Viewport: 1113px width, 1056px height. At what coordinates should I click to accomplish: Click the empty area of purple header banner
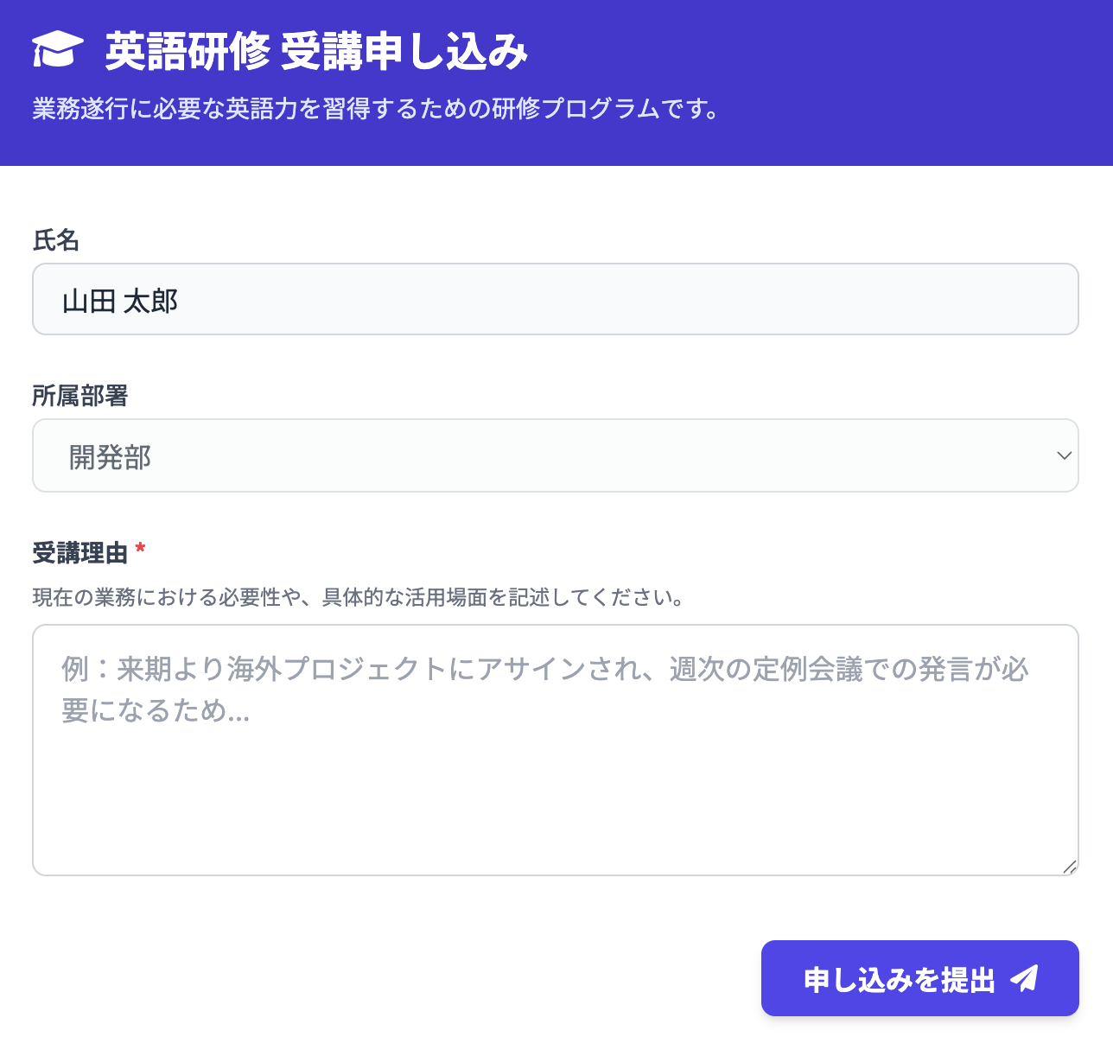[x=864, y=78]
